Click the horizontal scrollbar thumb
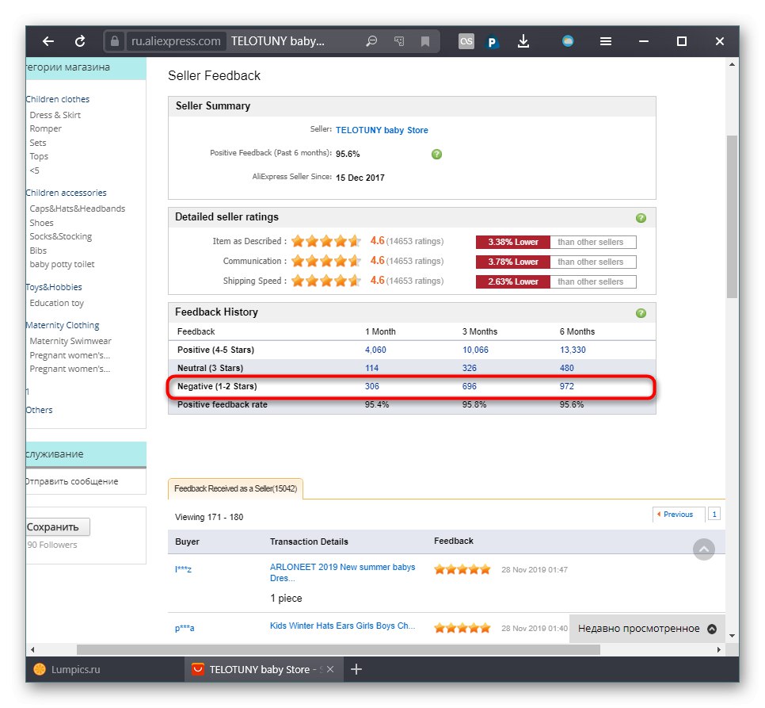The width and height of the screenshot is (765, 708). coord(338,650)
